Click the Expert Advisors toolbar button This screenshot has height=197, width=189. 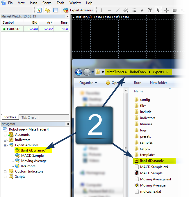point(78,10)
